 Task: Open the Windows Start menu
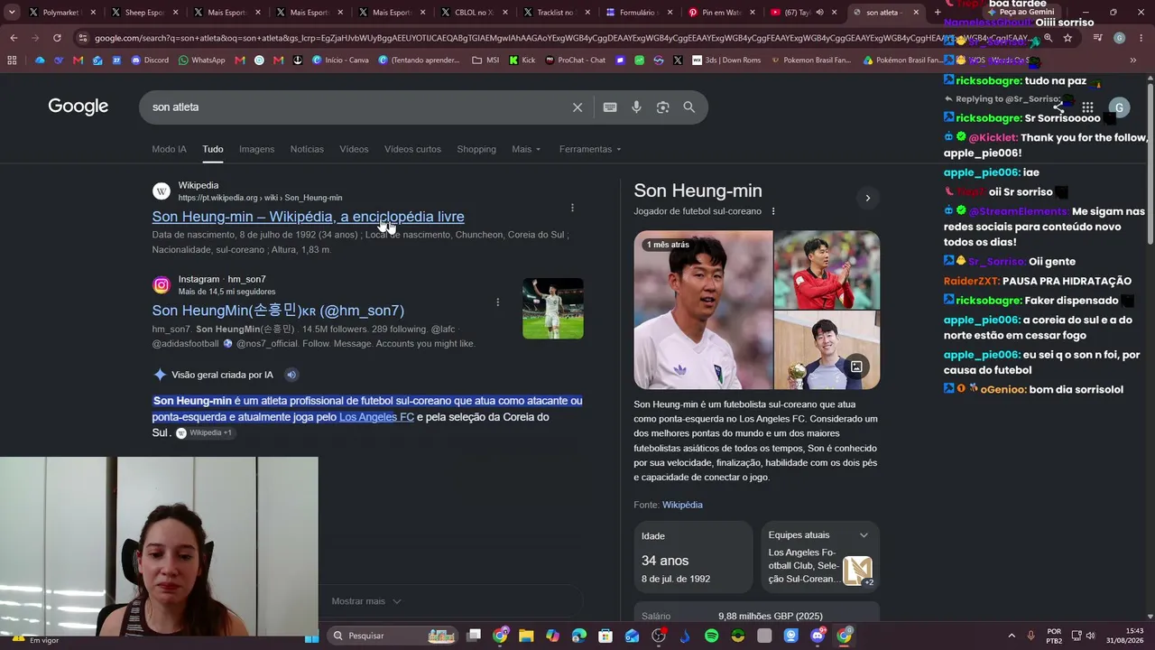311,636
